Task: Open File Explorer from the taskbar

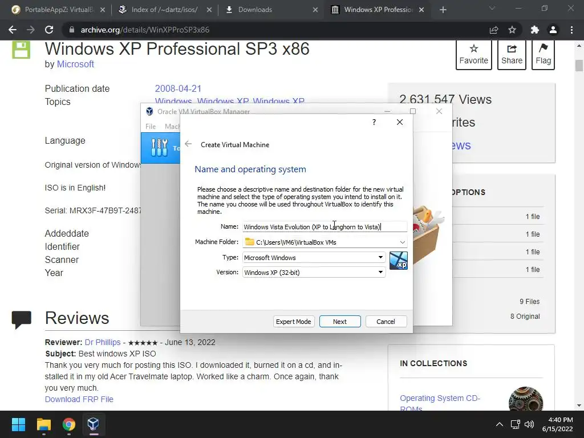Action: [43, 424]
